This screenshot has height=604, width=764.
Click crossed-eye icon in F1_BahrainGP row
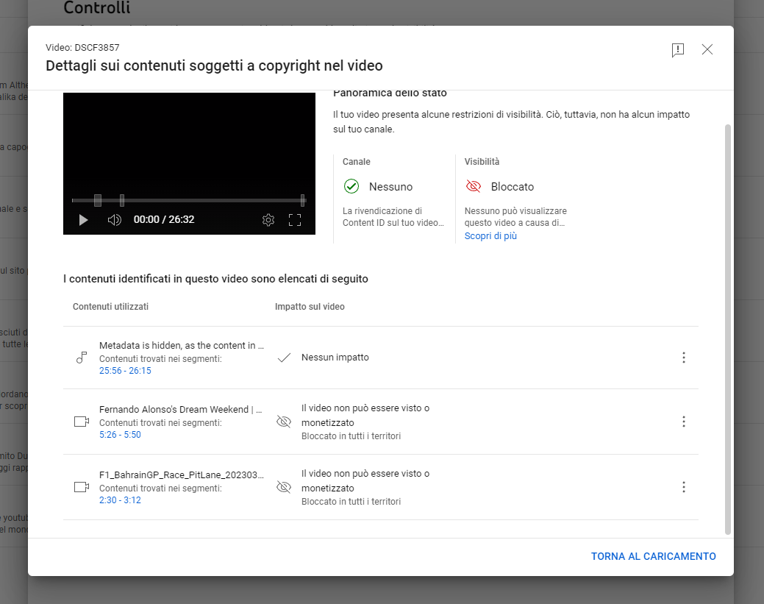point(284,487)
